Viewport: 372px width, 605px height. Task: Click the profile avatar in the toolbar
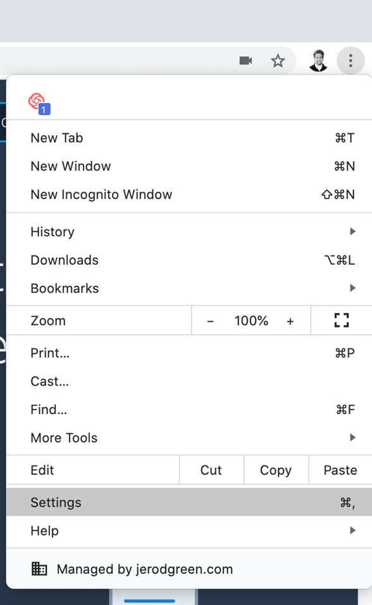(x=318, y=61)
